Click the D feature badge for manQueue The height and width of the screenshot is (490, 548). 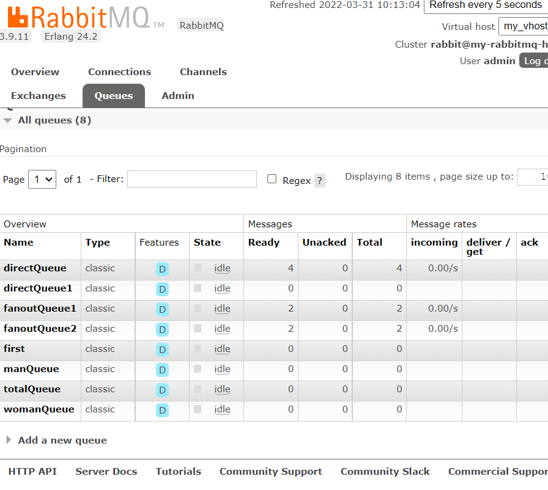point(162,370)
